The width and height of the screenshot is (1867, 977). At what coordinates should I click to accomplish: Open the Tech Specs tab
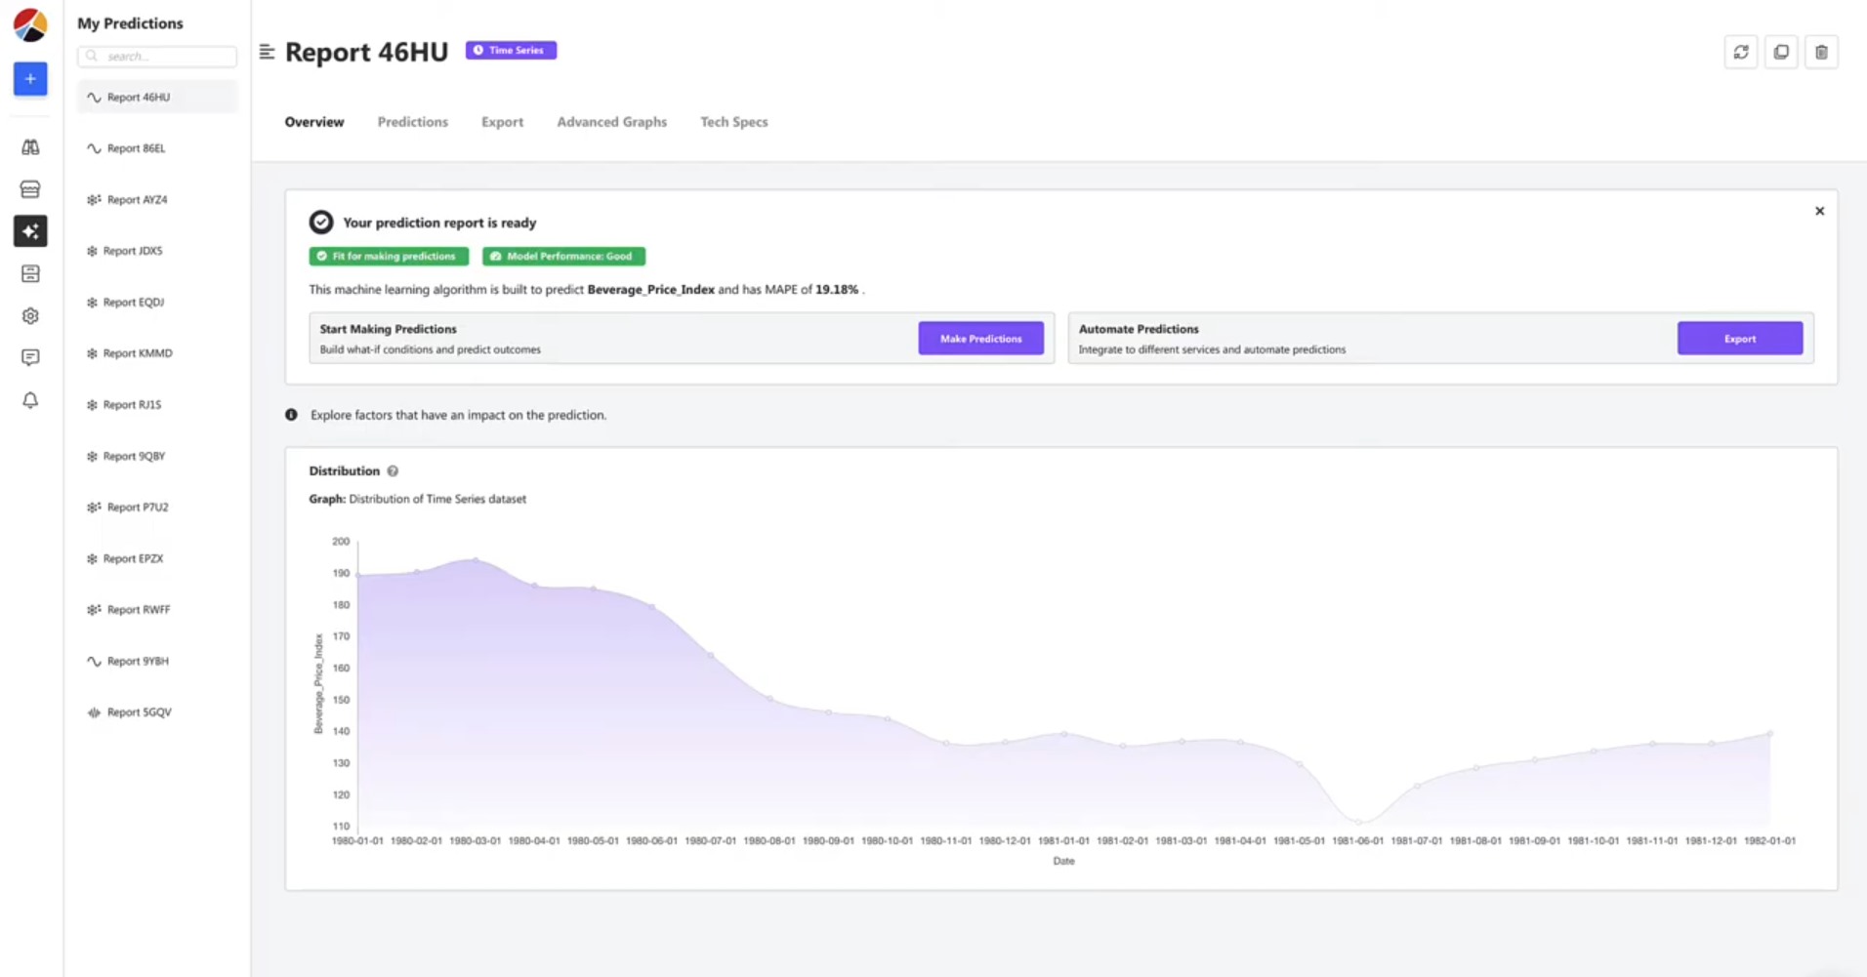point(734,122)
